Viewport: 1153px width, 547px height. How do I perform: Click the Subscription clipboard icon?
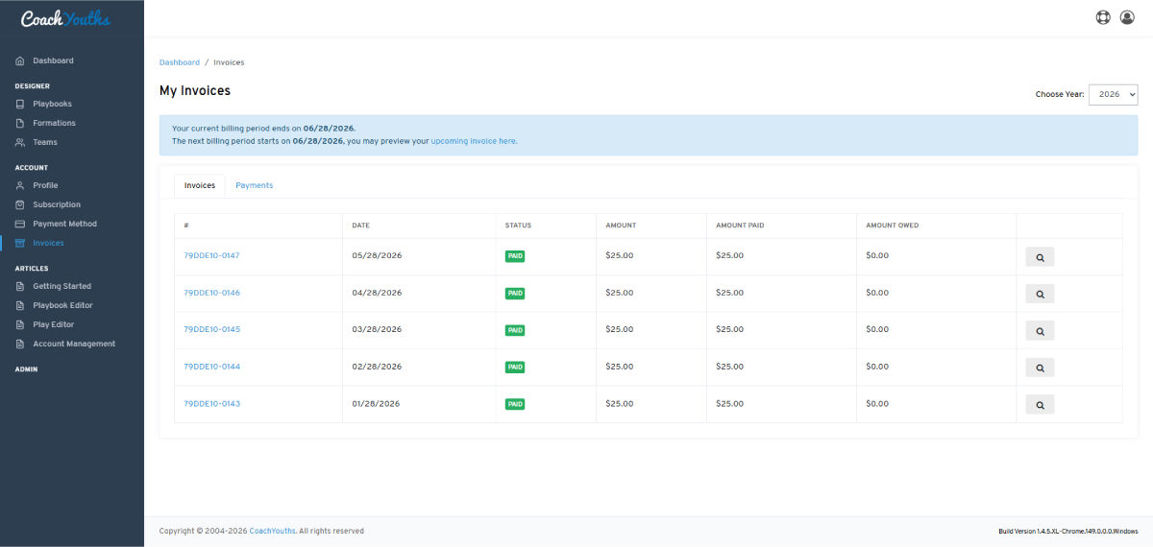[20, 204]
